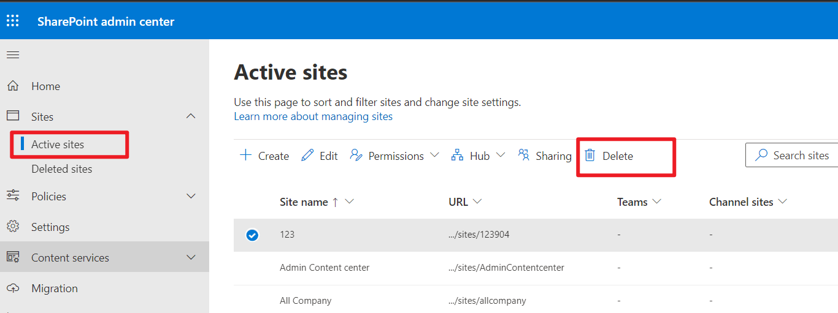Click the Channel sites column header
The width and height of the screenshot is (838, 313).
click(741, 202)
